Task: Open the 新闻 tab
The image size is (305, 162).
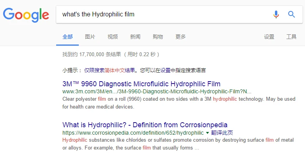Action: pos(135,37)
